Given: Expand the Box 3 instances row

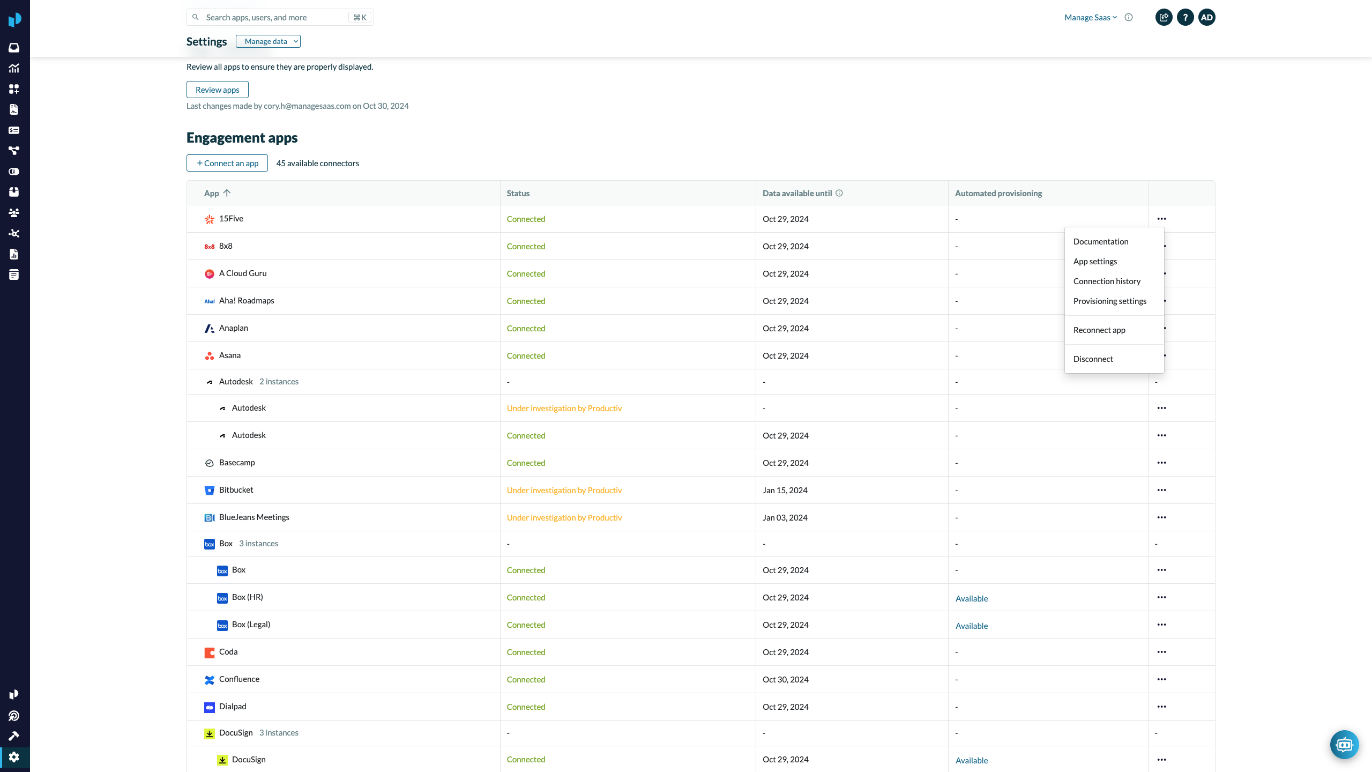Looking at the screenshot, I should point(259,543).
